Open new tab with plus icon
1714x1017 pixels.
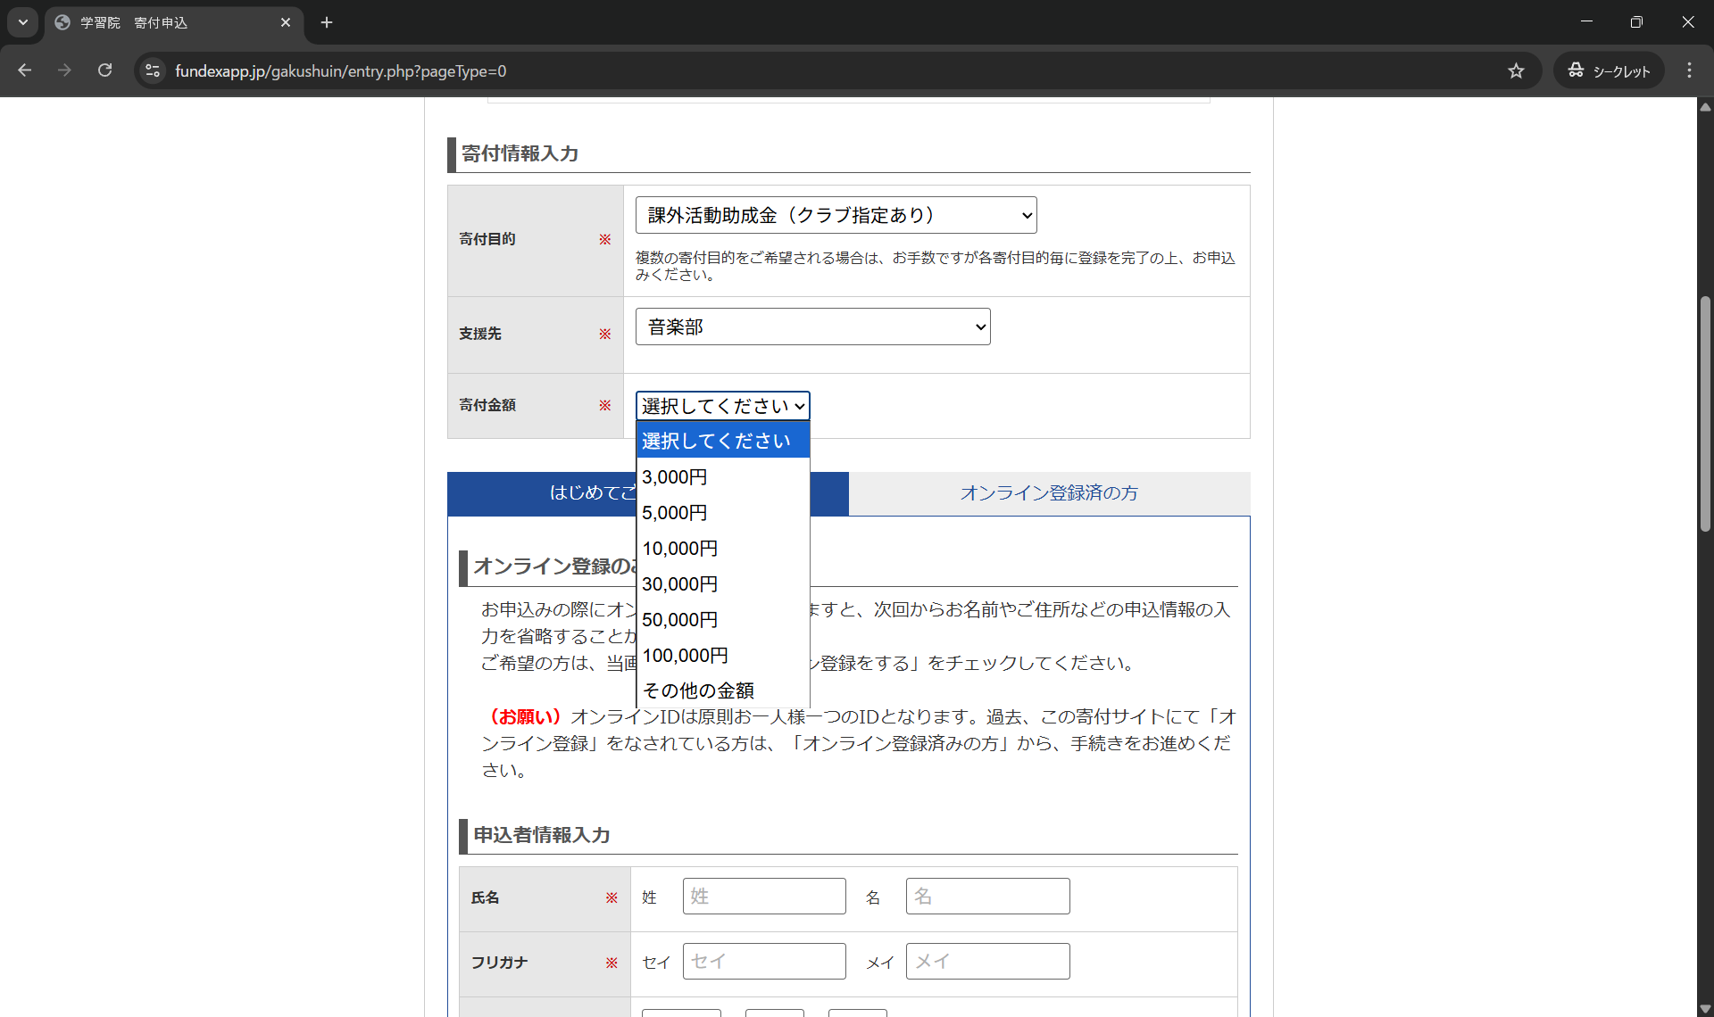(327, 22)
